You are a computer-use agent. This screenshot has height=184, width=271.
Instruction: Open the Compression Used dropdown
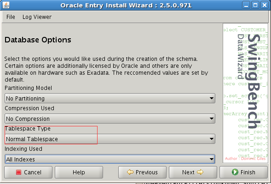tap(110, 119)
